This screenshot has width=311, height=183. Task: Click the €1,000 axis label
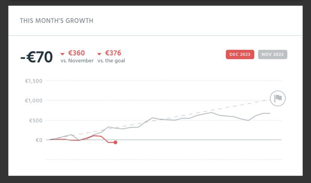33,100
